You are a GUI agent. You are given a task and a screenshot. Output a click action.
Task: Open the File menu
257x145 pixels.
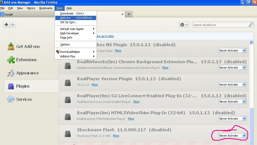coord(3,8)
